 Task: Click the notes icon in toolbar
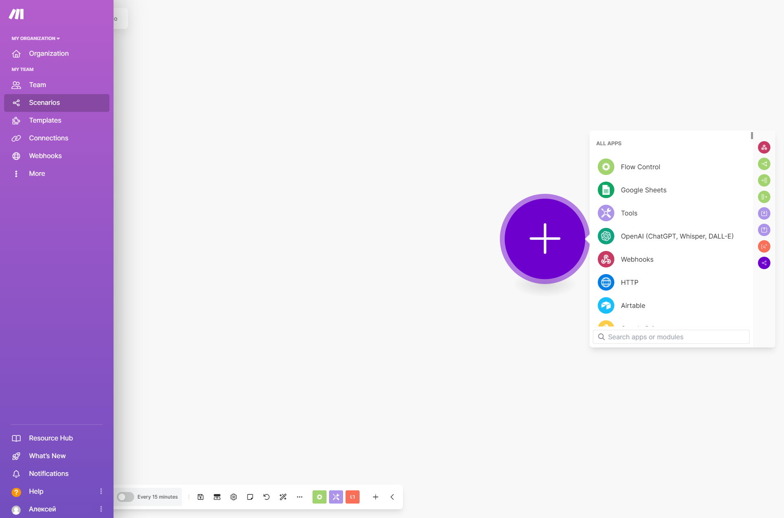(250, 497)
